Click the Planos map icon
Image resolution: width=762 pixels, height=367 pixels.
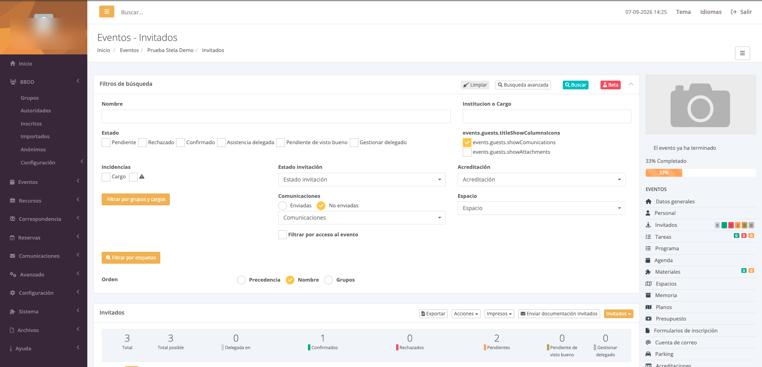(x=648, y=307)
